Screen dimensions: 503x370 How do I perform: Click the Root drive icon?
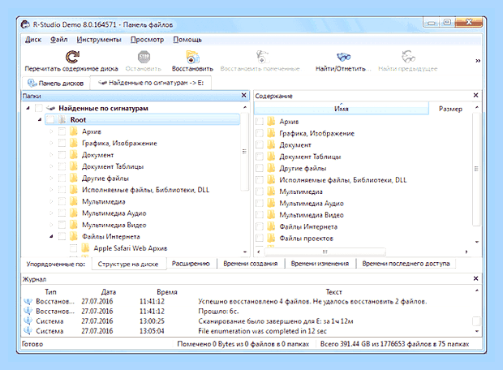[x=62, y=120]
